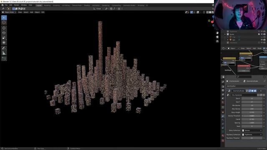Select the Rotate tool
Screen dimensions: 267x150
click(x=4, y=33)
